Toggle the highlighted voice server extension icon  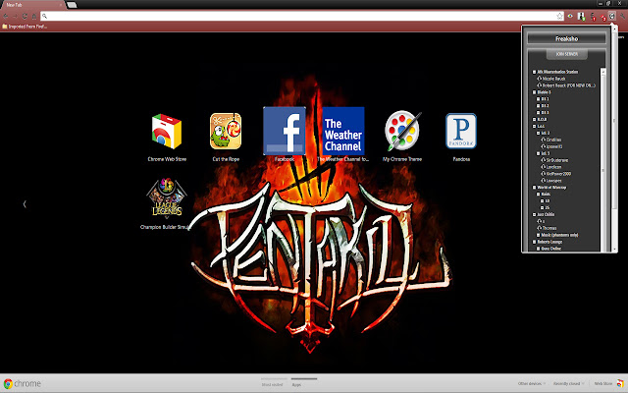(612, 16)
